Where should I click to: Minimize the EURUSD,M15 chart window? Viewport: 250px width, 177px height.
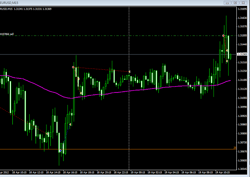(x=227, y=3)
